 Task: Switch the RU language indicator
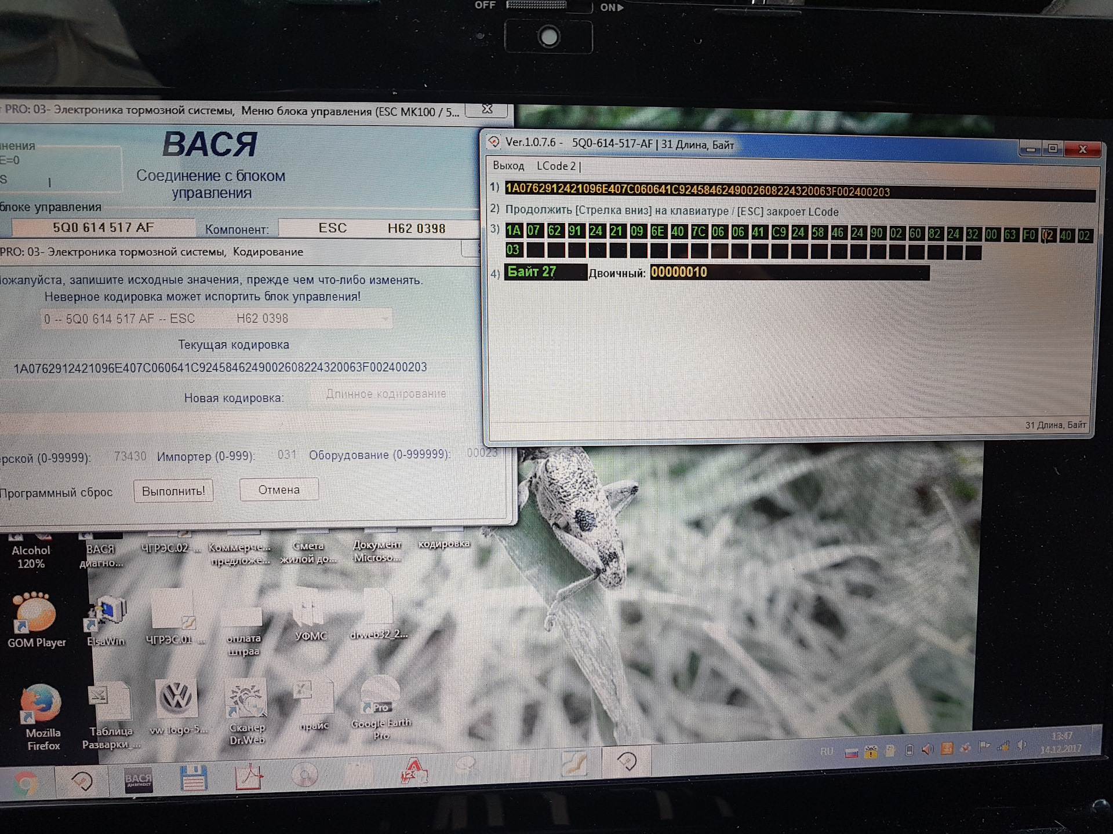tap(827, 752)
